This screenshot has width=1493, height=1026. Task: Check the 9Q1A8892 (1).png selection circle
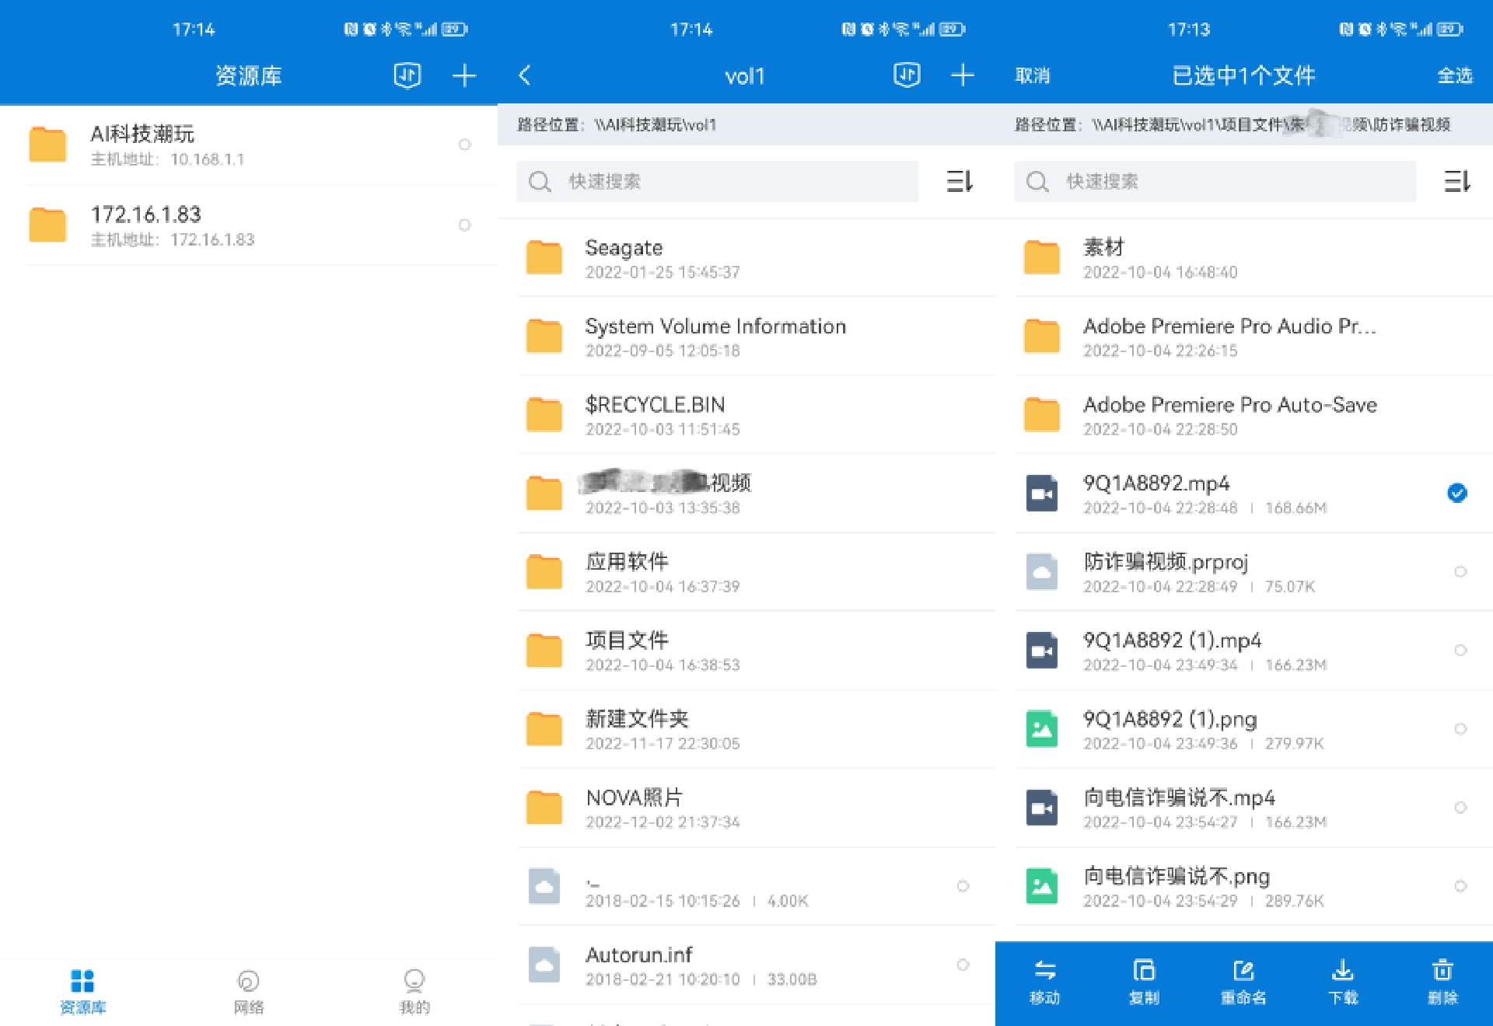(x=1460, y=728)
